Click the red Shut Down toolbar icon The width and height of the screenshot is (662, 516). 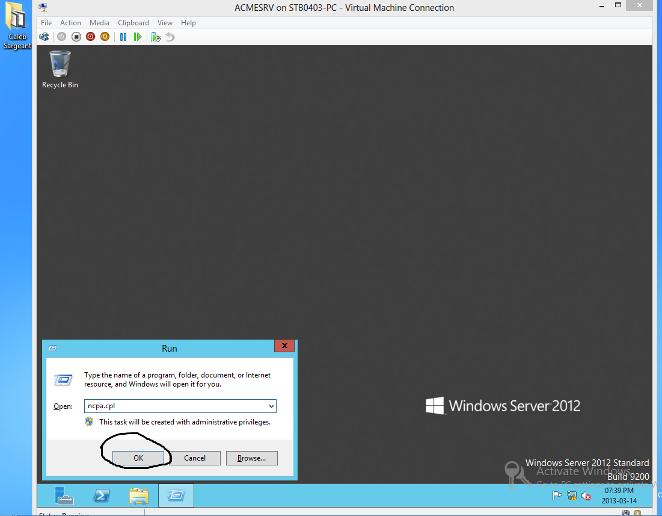pyautogui.click(x=90, y=37)
